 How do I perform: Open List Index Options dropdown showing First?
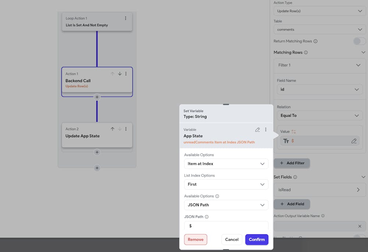226,184
